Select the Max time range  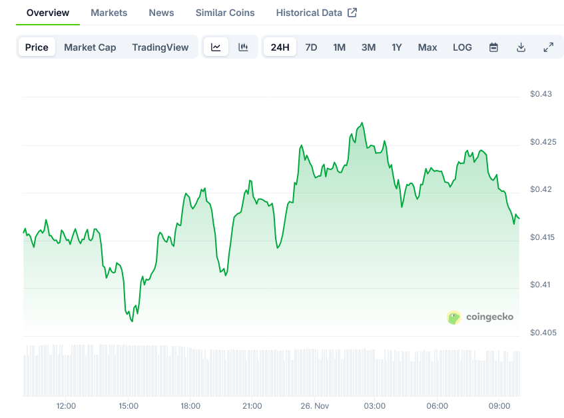(x=427, y=47)
